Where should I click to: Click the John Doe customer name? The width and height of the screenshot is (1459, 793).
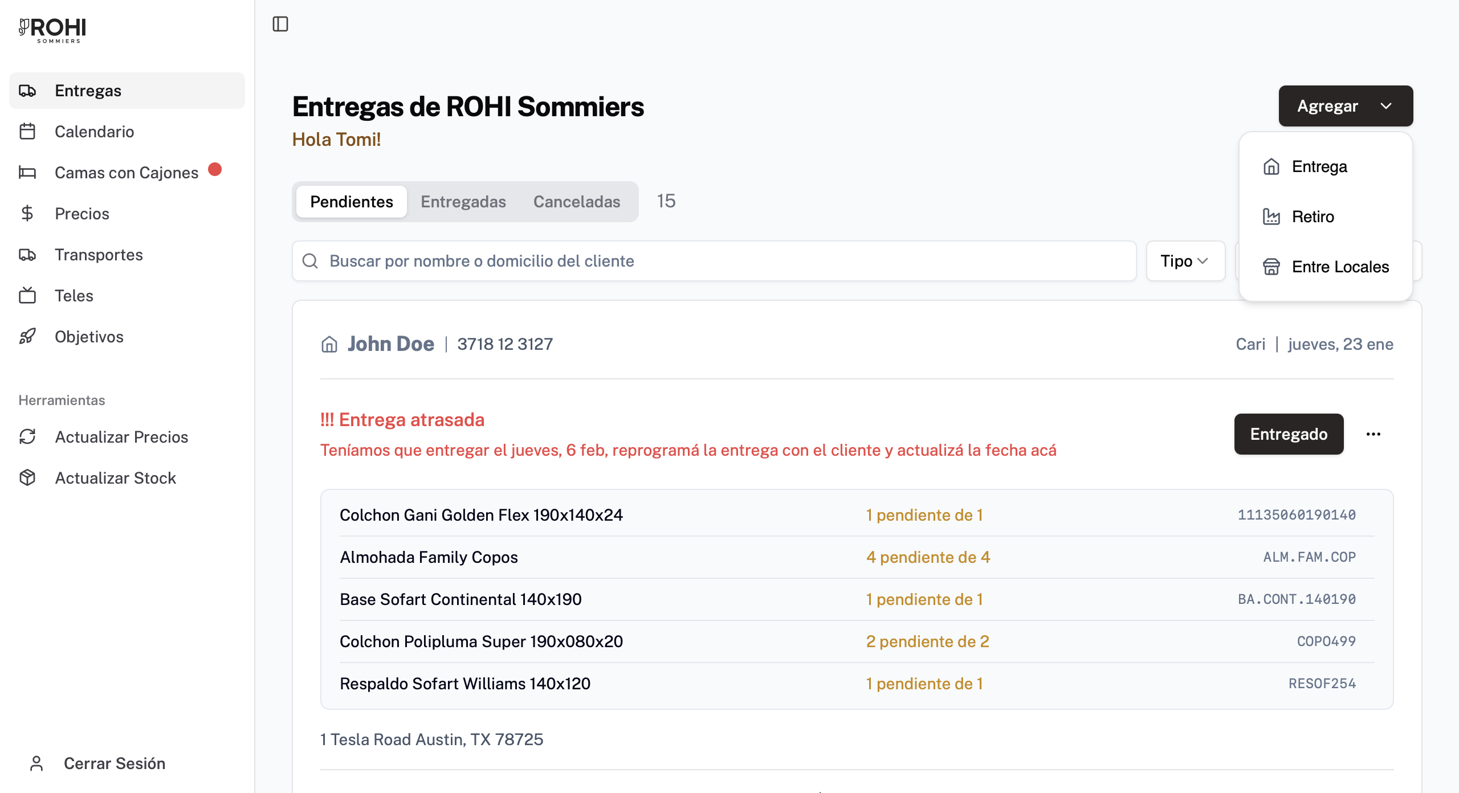pos(391,344)
